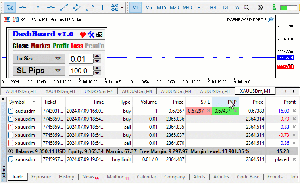300x184 pixels.
Task: Select the Fibonacci retracement tool
Action: pyautogui.click(x=90, y=8)
